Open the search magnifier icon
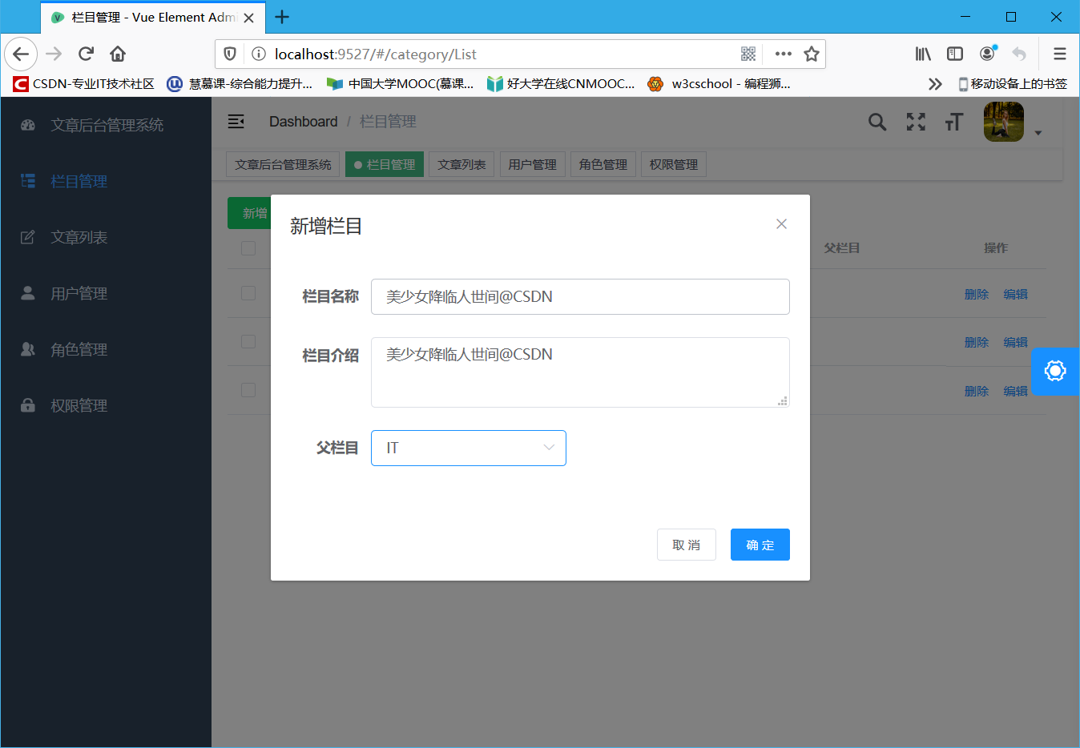 (876, 122)
